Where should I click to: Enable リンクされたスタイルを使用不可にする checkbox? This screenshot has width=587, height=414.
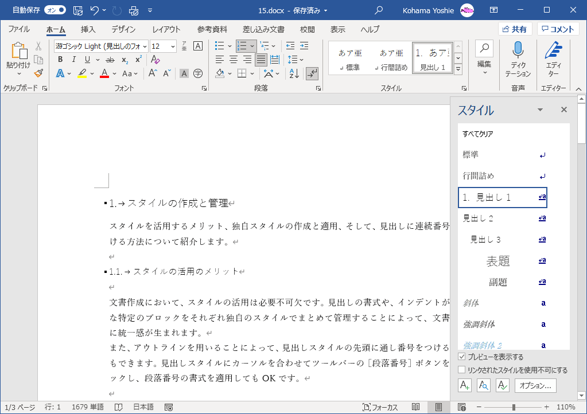pyautogui.click(x=462, y=370)
